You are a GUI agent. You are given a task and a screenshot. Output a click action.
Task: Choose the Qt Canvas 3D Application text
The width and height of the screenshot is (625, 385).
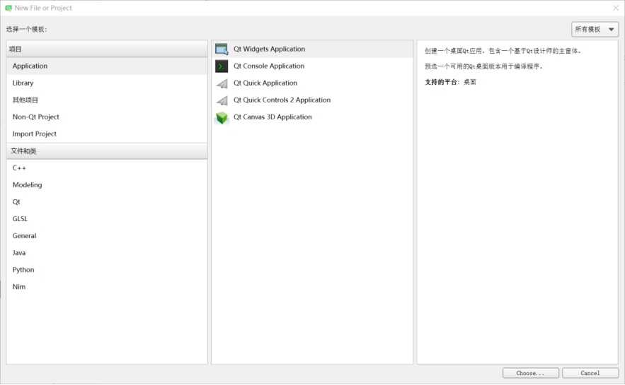click(273, 117)
